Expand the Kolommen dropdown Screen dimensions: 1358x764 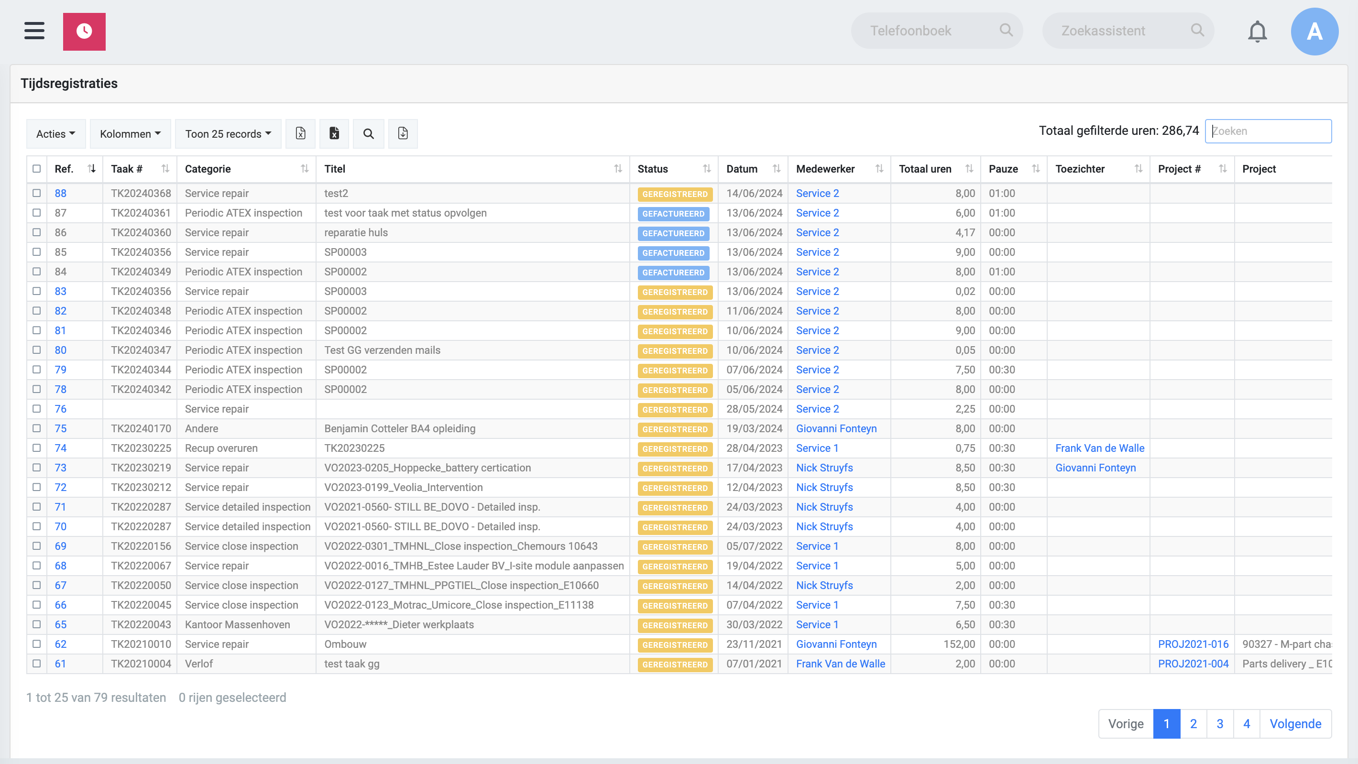pyautogui.click(x=130, y=134)
